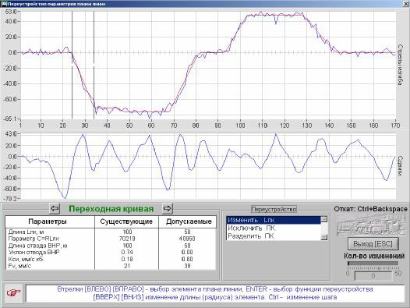Click the right vertical cursor line on upper chart
This screenshot has width=410, height=308.
click(94, 65)
